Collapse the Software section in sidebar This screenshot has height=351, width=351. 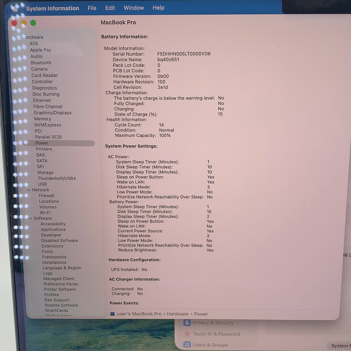[x=30, y=218]
